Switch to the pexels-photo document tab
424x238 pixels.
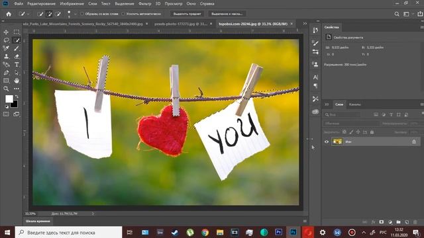181,24
